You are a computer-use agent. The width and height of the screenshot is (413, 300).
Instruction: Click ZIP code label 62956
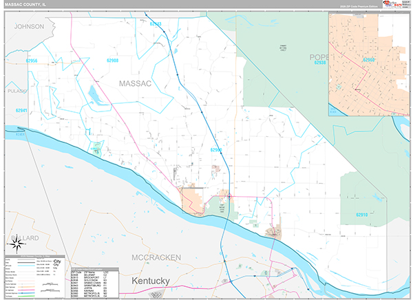(32, 61)
